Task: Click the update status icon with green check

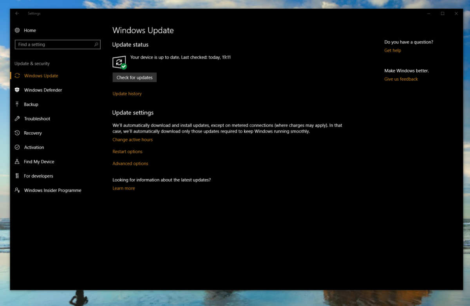Action: click(119, 62)
